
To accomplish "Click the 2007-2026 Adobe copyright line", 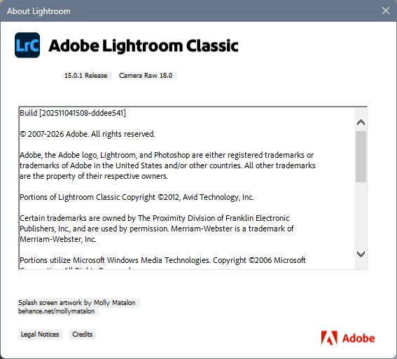I will 88,134.
